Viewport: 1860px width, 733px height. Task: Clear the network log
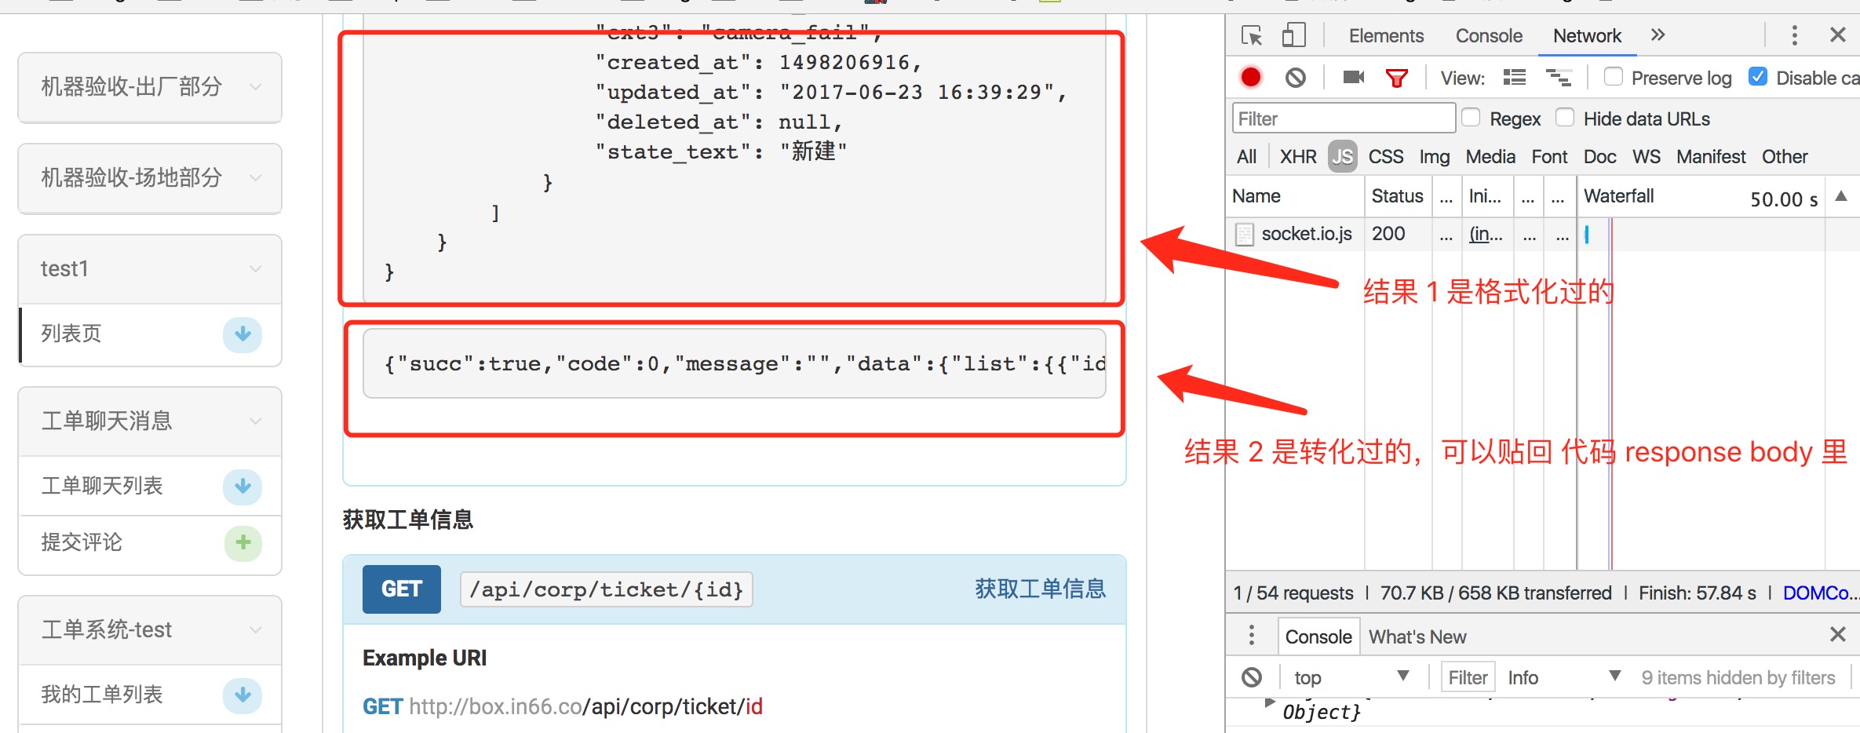pos(1296,77)
